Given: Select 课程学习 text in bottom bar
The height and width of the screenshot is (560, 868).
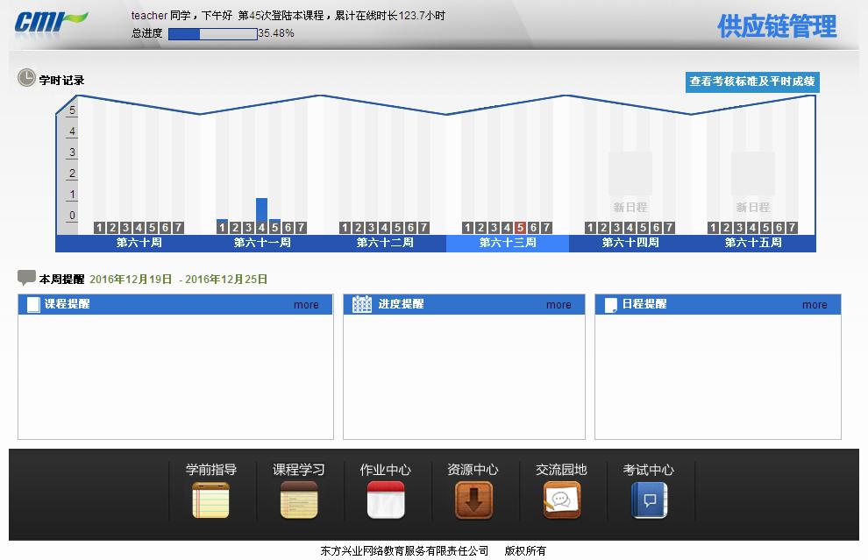Looking at the screenshot, I should pos(299,470).
